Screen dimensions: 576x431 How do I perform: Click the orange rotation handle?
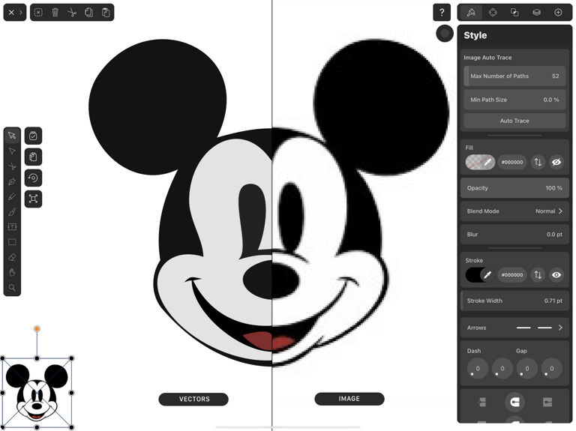tap(37, 329)
